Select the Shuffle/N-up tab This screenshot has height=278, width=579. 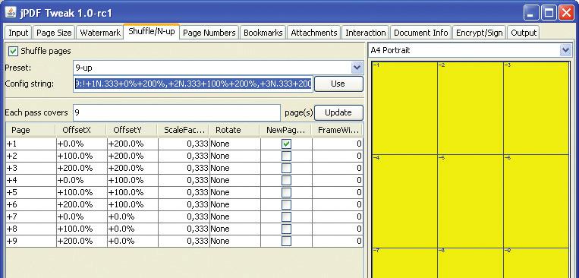coord(152,31)
